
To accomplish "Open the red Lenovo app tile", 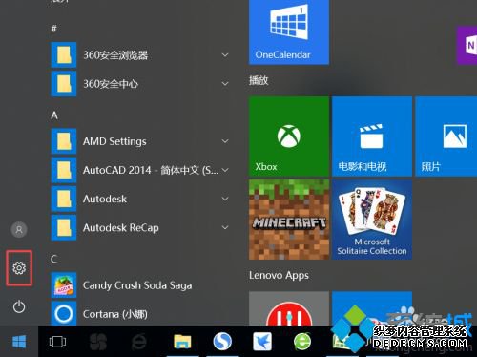I will [x=289, y=308].
